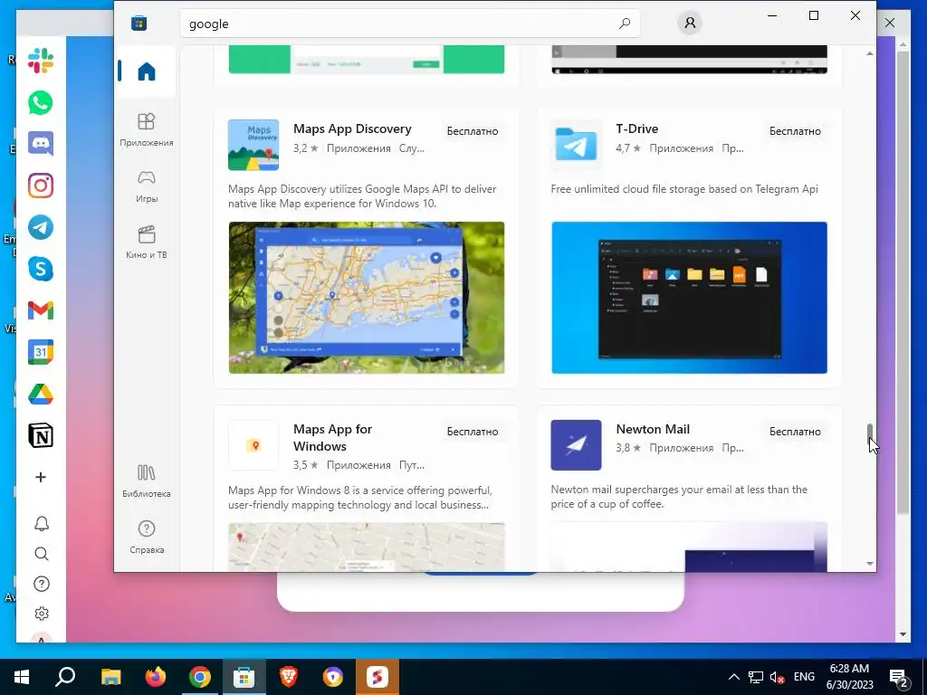Screen dimensions: 927x695
Task: Click background window scrollbar down arrow
Action: 903,634
